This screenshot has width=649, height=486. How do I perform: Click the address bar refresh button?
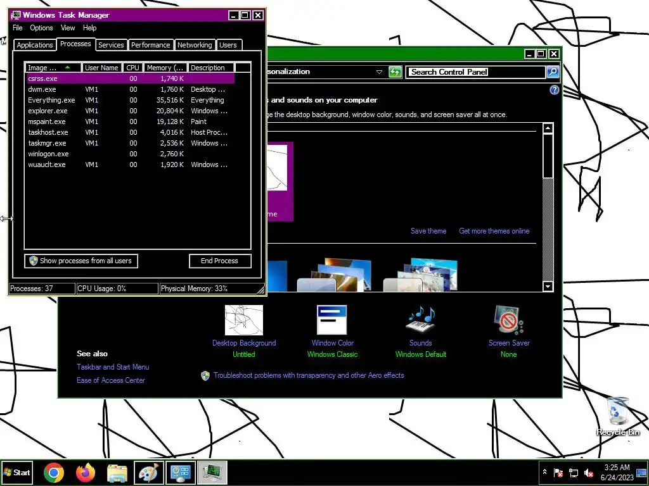(x=395, y=72)
